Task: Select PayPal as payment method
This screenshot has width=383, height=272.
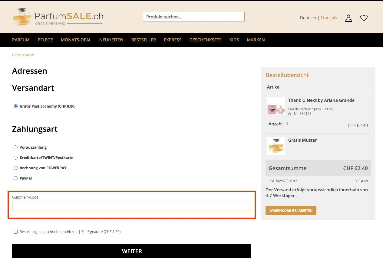Action: click(x=16, y=178)
